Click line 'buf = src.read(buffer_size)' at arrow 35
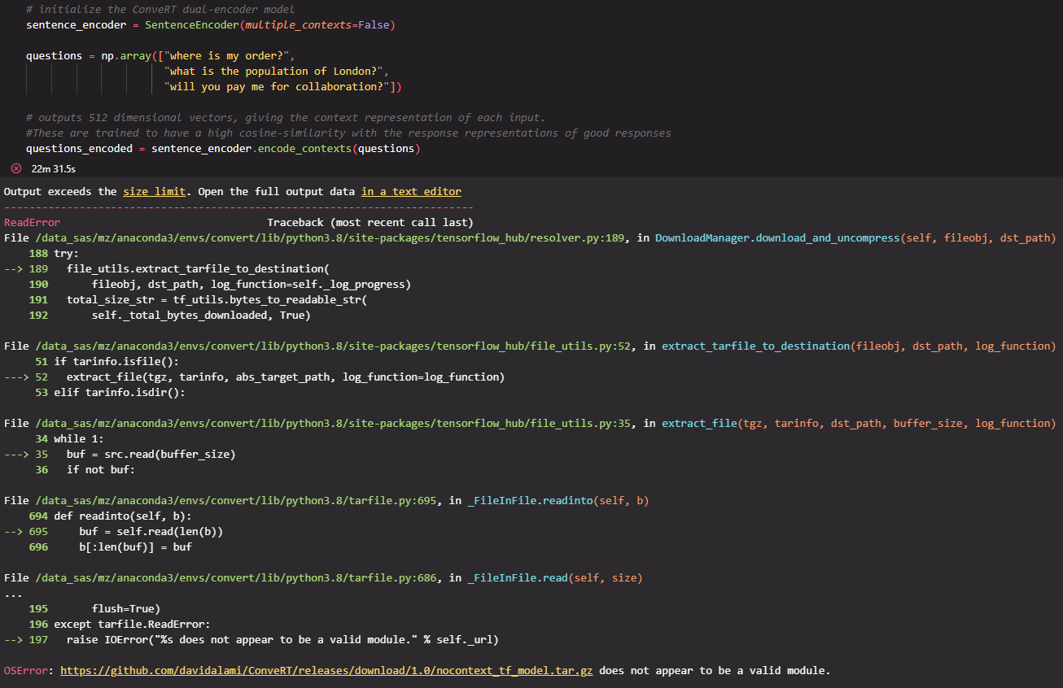1063x688 pixels. click(151, 455)
